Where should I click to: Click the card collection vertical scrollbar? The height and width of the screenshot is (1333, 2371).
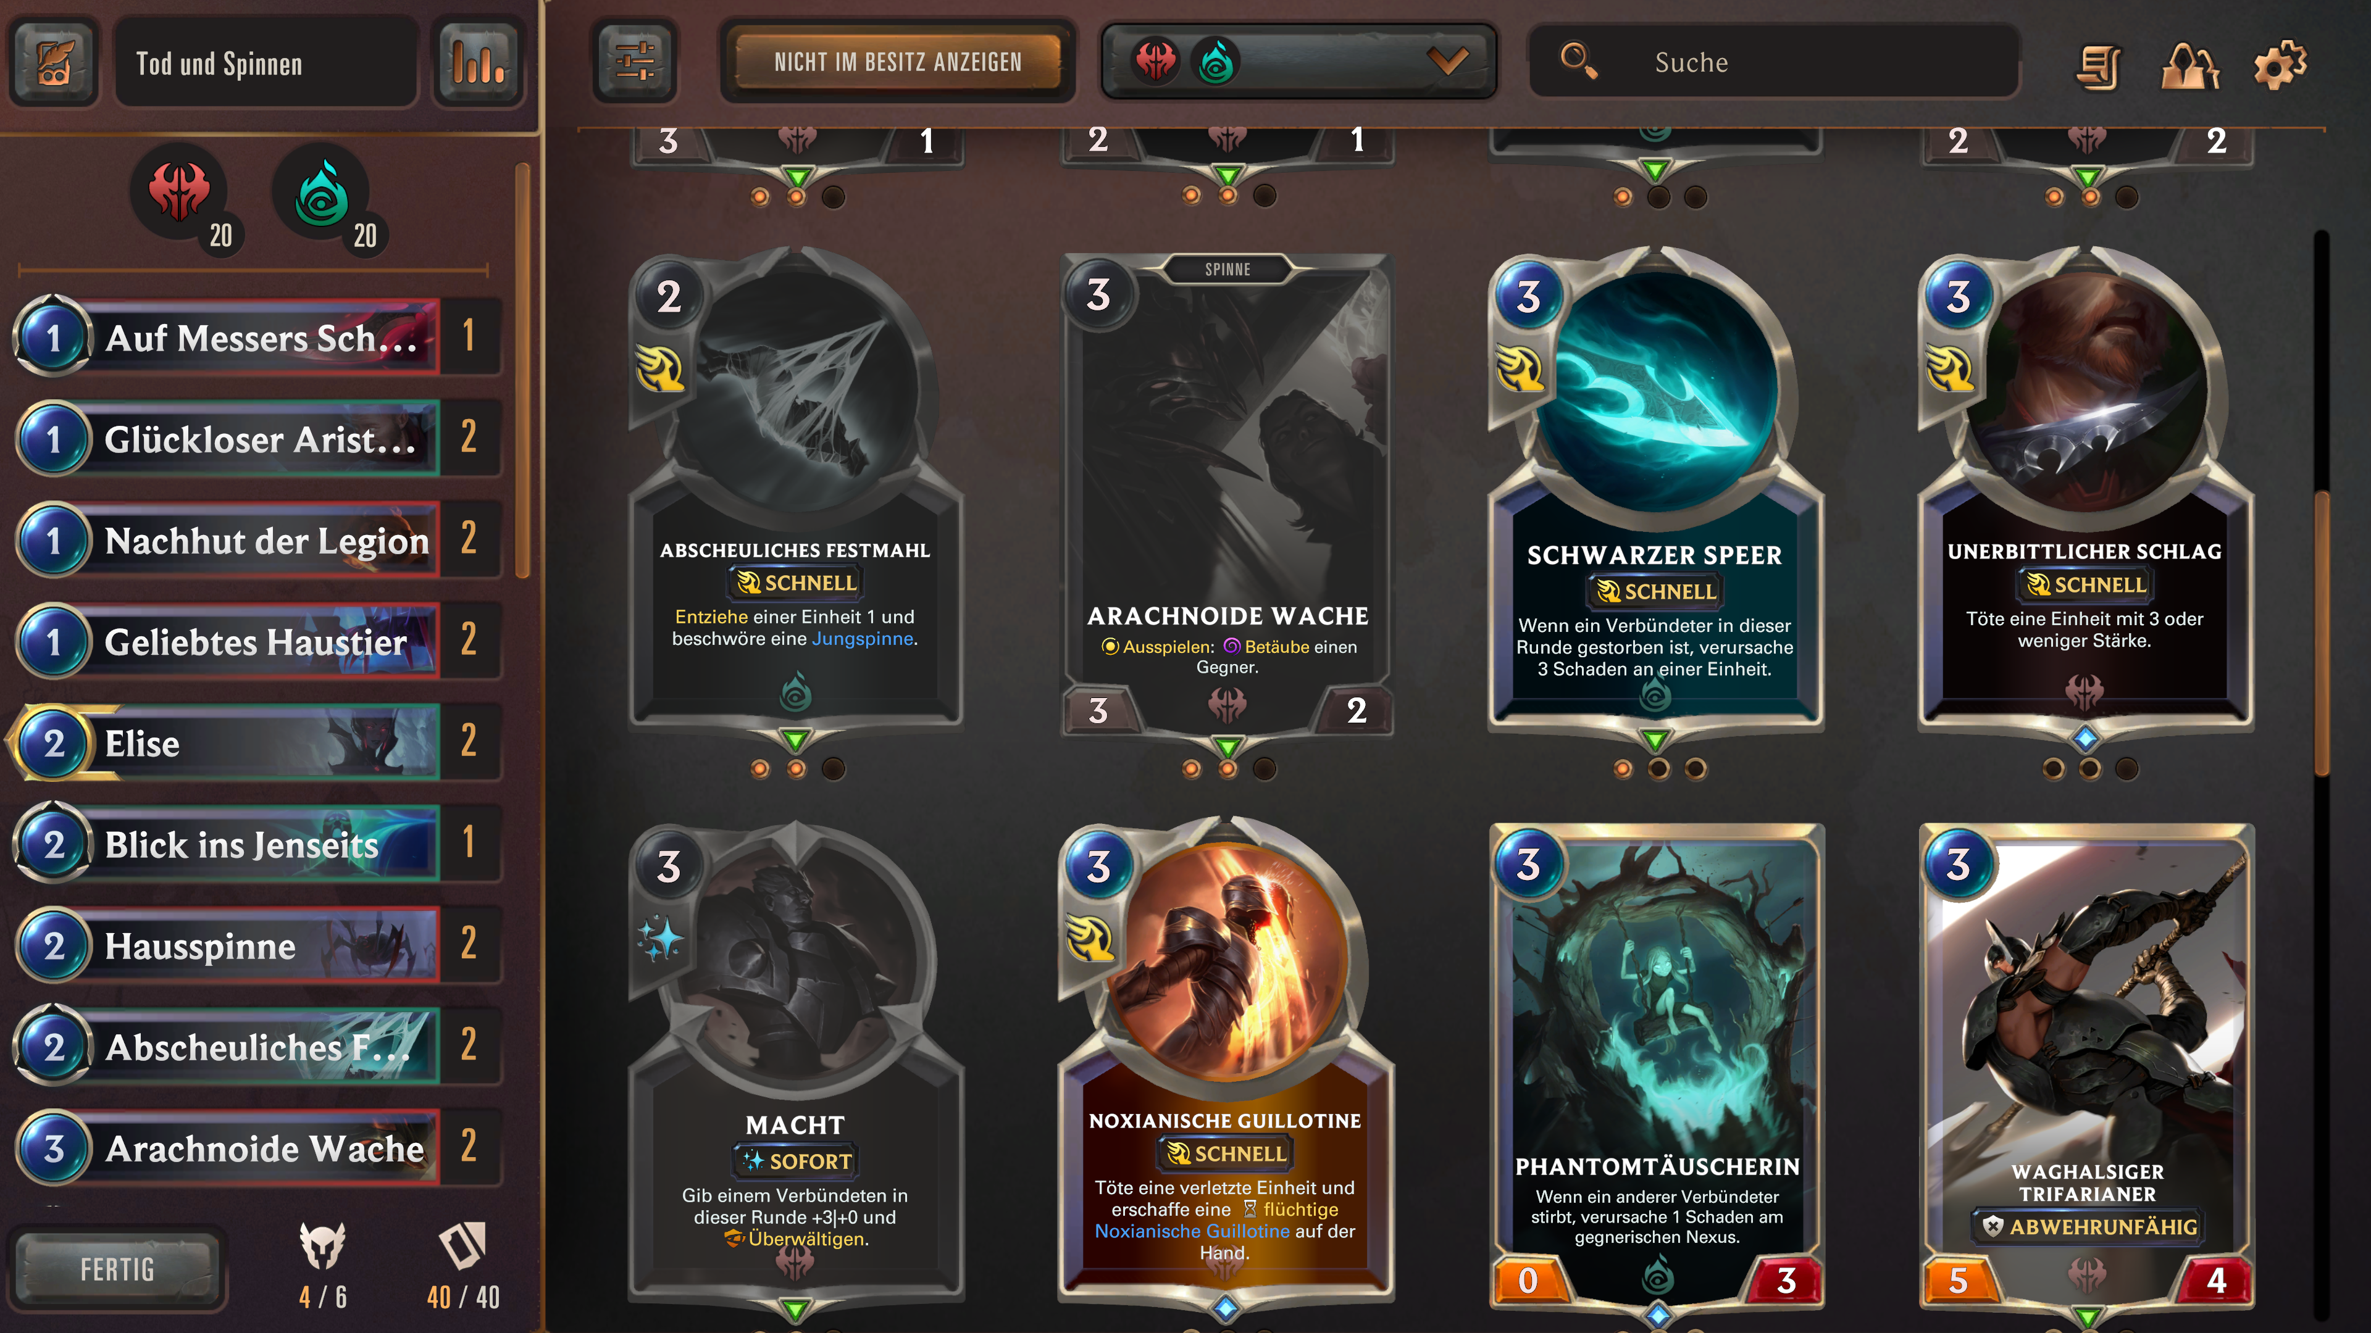[x=2322, y=635]
